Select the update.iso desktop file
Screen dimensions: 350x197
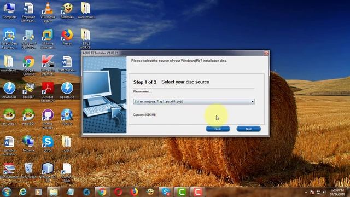pos(67,90)
